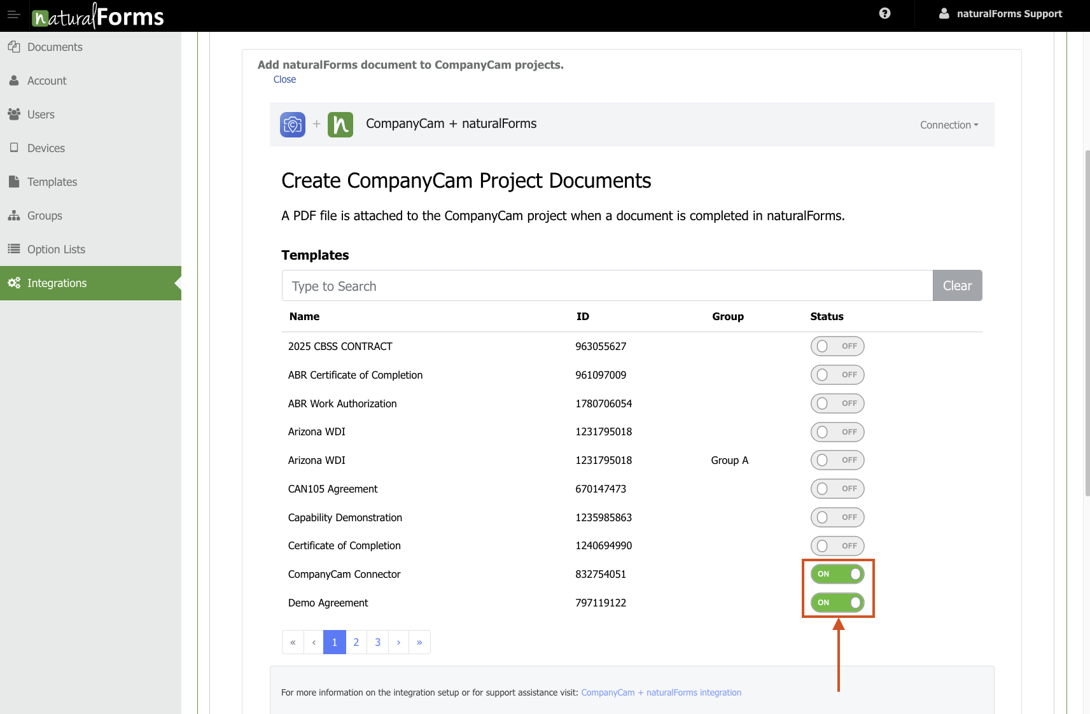Click the Group column header
This screenshot has height=714, width=1090.
coord(728,316)
